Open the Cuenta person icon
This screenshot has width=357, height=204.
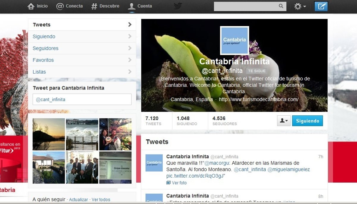pos(131,6)
